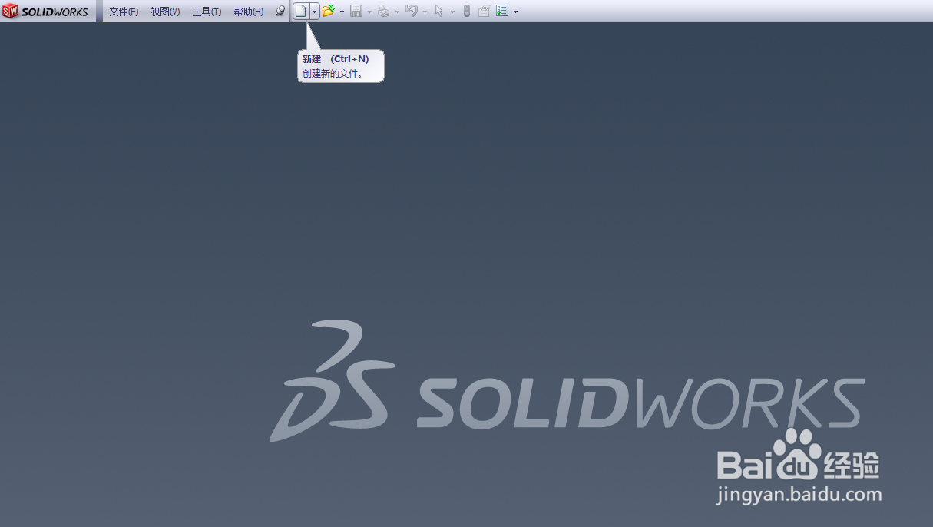The width and height of the screenshot is (933, 527).
Task: Click the File Properties icon
Action: (485, 12)
